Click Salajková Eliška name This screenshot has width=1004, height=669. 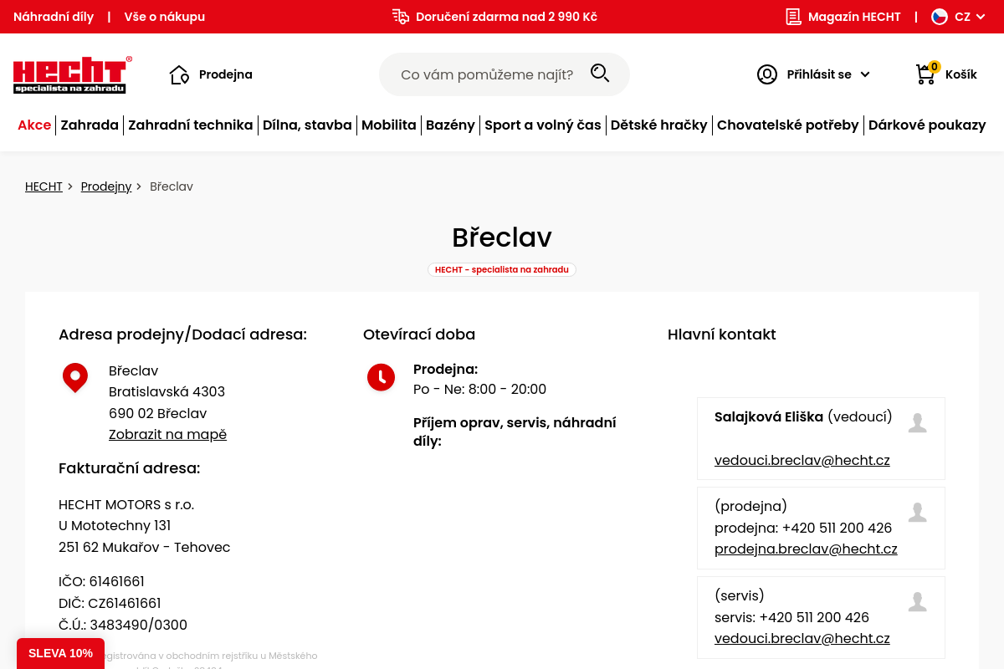point(769,416)
